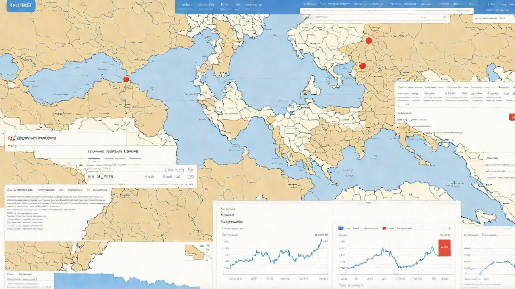Viewport: 515px width, 289px height.
Task: Click the small magnifier icon beside the chart legend
Action: point(449,228)
